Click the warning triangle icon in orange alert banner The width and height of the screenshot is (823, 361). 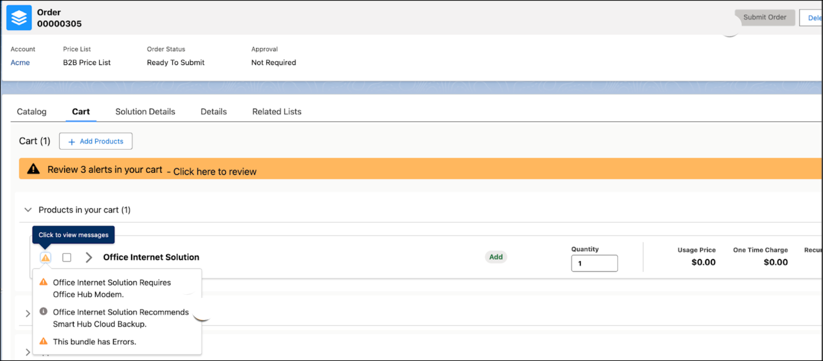33,169
